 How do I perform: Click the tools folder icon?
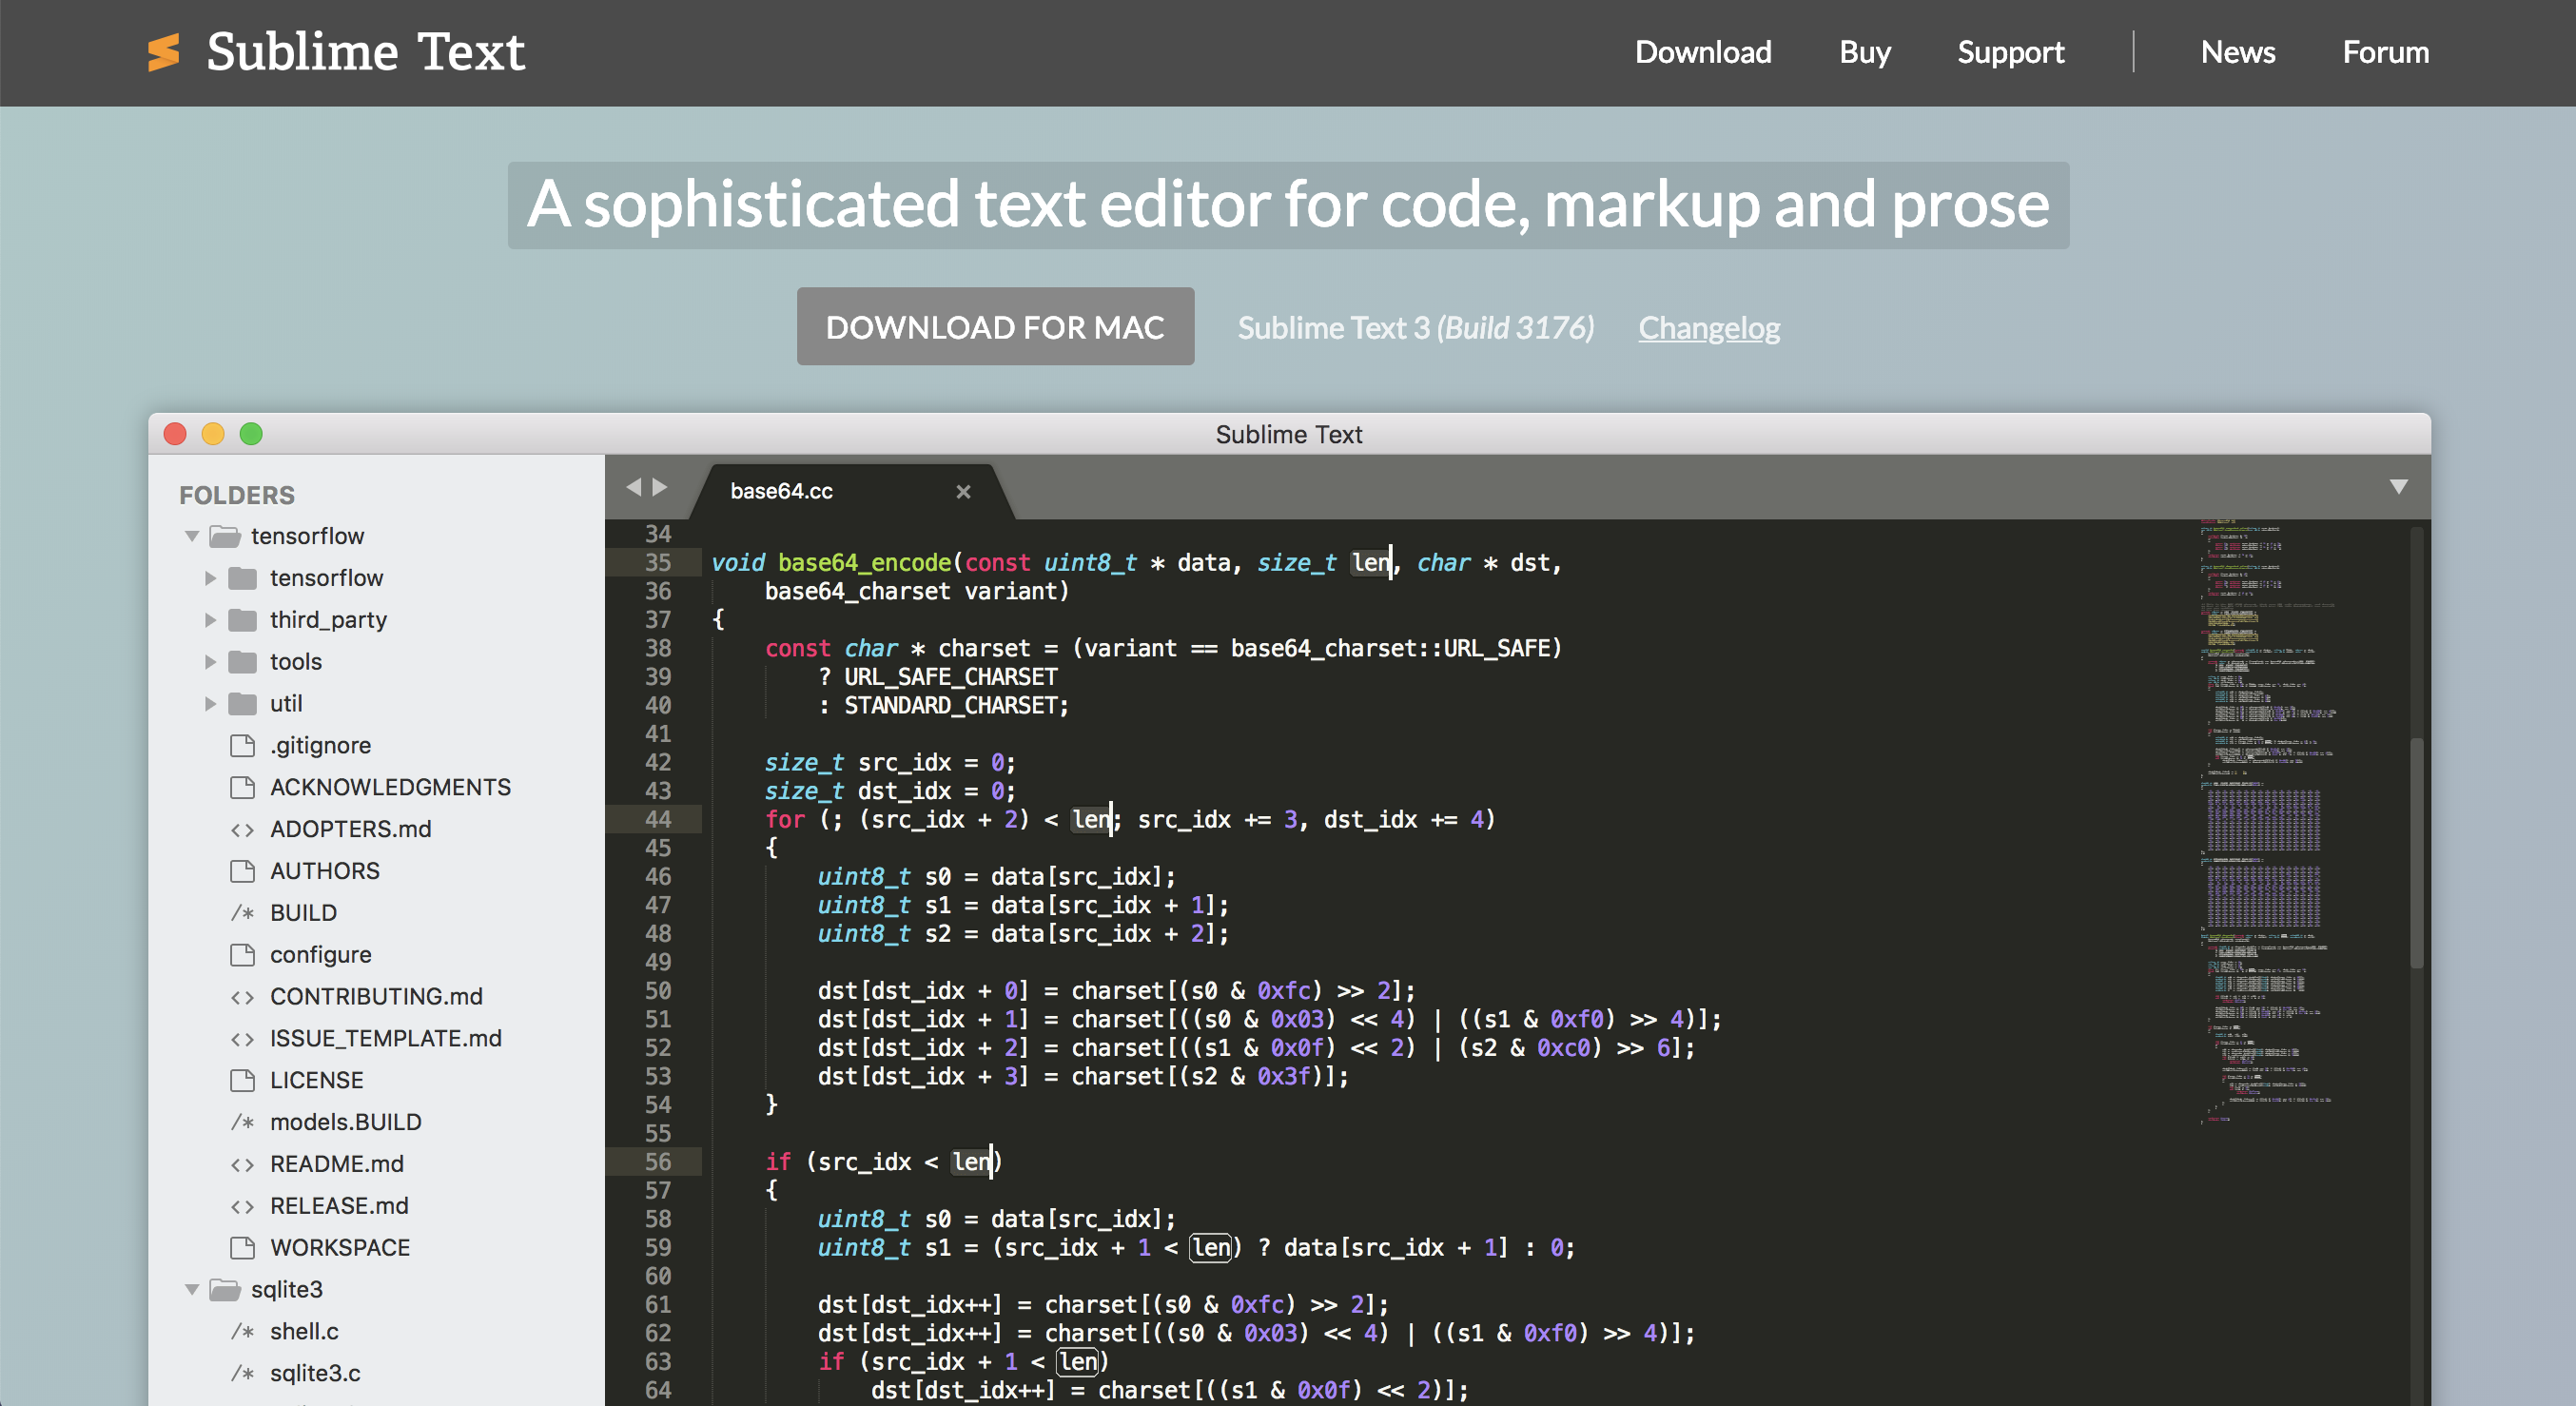tap(242, 662)
